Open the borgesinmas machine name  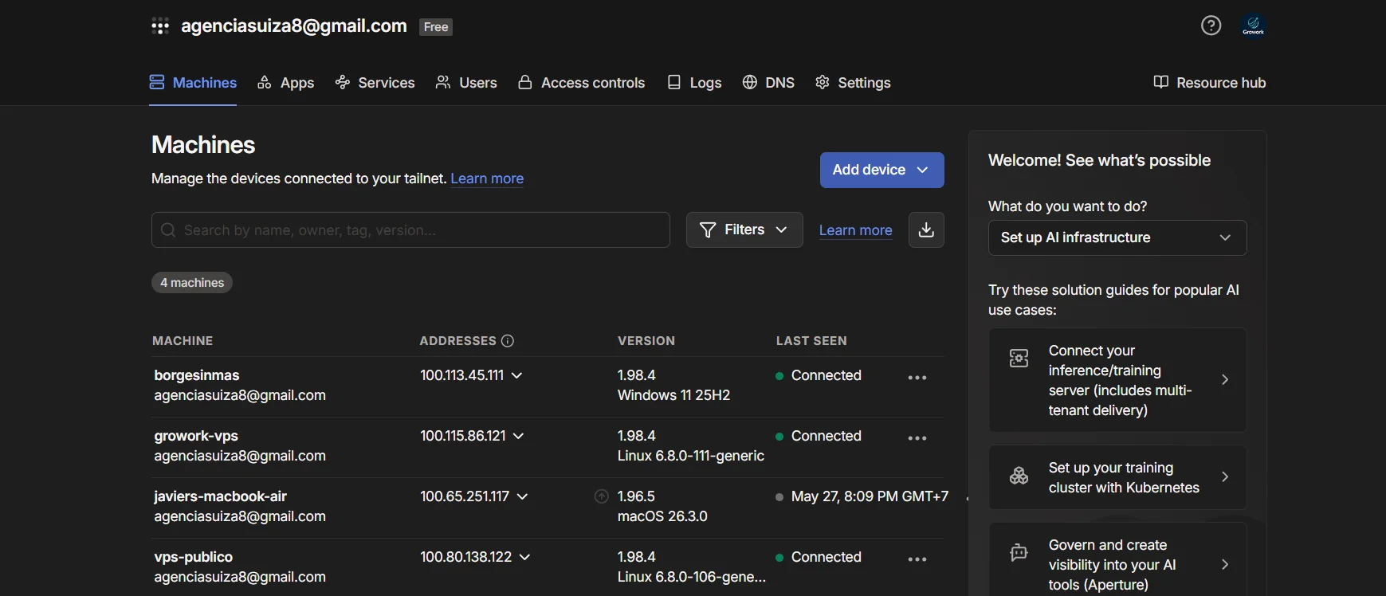[197, 375]
